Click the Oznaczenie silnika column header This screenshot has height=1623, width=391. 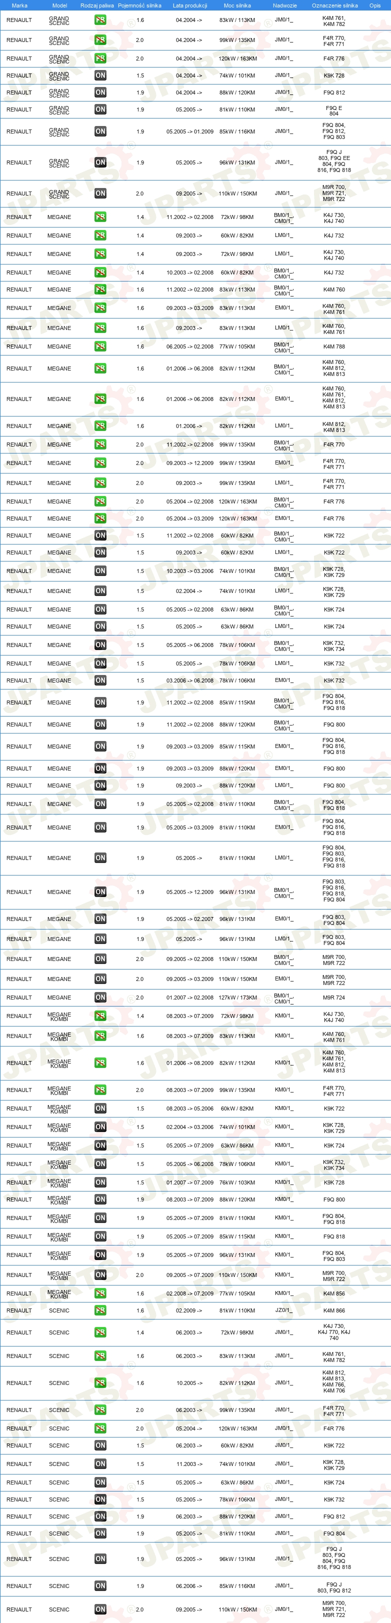[x=334, y=5]
